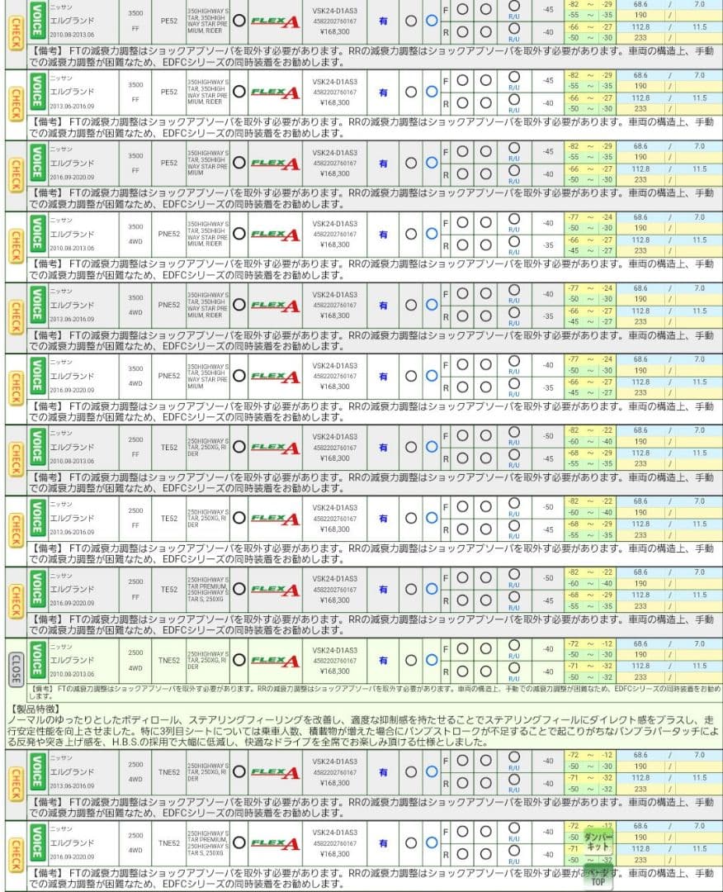The image size is (723, 892).
Task: Click VOICE icon on TNE52 2013.06-2016.09 row
Action: tap(36, 772)
